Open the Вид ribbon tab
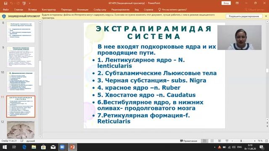The image size is (269, 151). pos(137,10)
